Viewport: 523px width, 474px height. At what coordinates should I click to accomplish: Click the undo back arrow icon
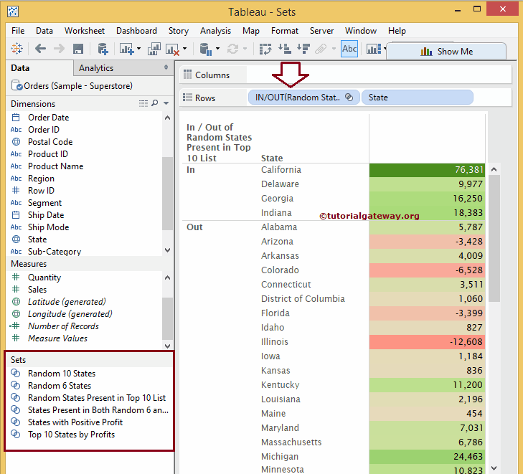pyautogui.click(x=40, y=49)
